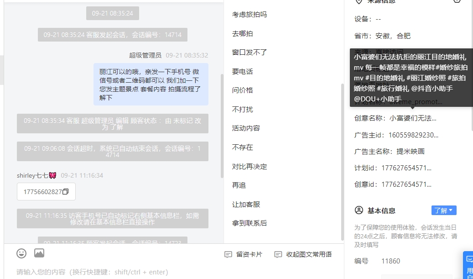Open the 了解 customer status dropdown
473x279 pixels.
[444, 211]
